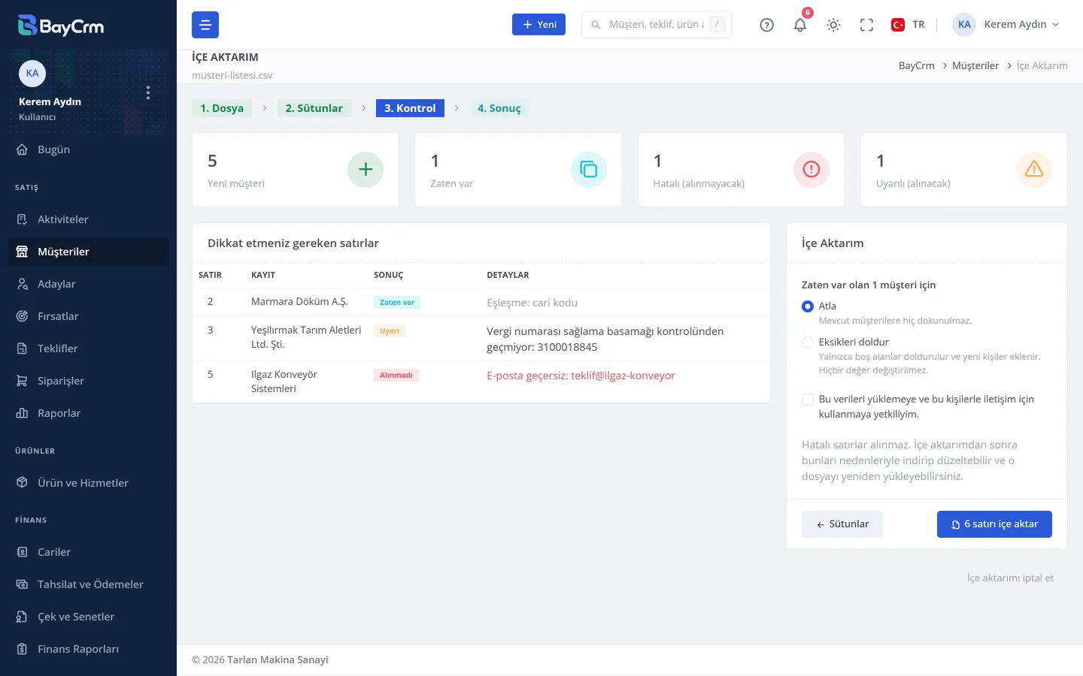Open BayCrm breadcrumb link
This screenshot has width=1083, height=676.
(x=917, y=65)
